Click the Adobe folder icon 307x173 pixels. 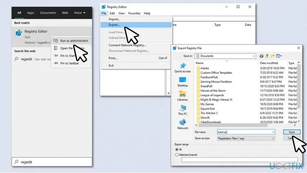click(x=198, y=68)
